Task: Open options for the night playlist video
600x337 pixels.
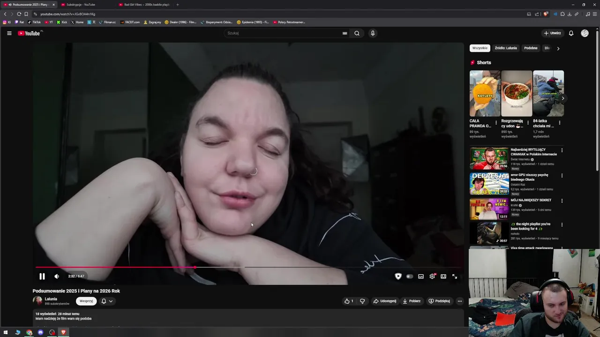Action: click(x=562, y=225)
